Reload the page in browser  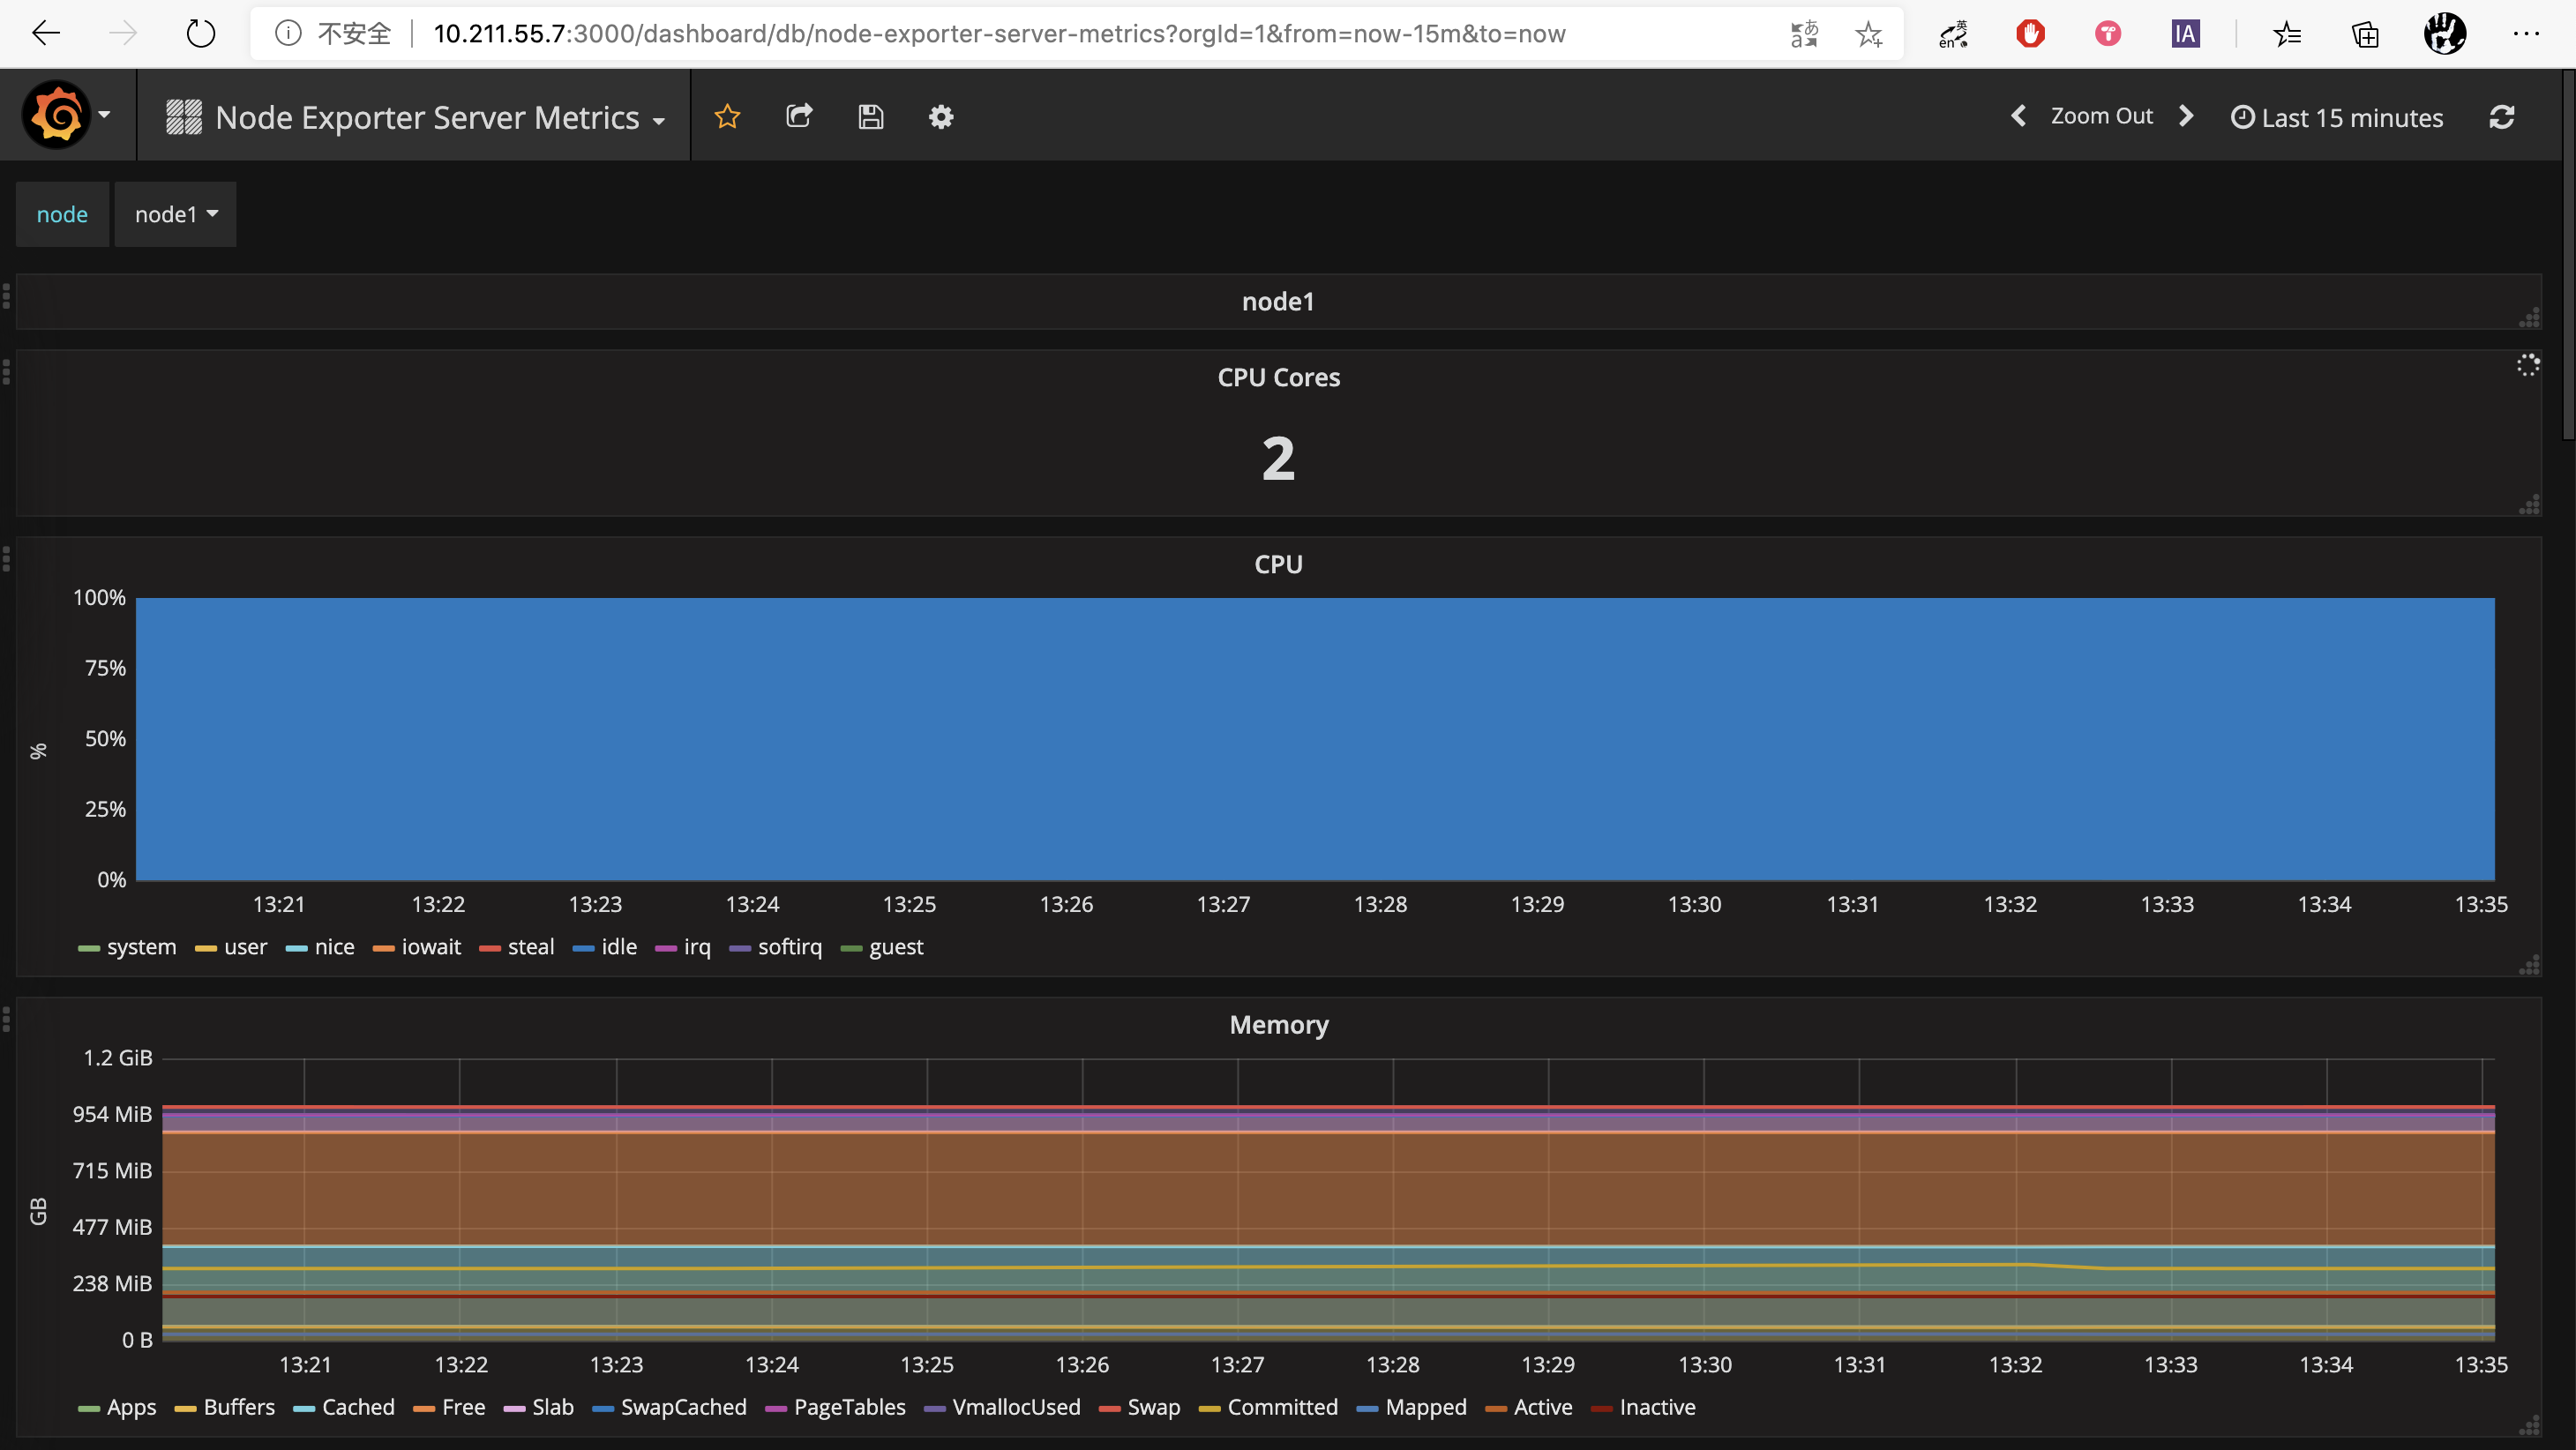201,34
